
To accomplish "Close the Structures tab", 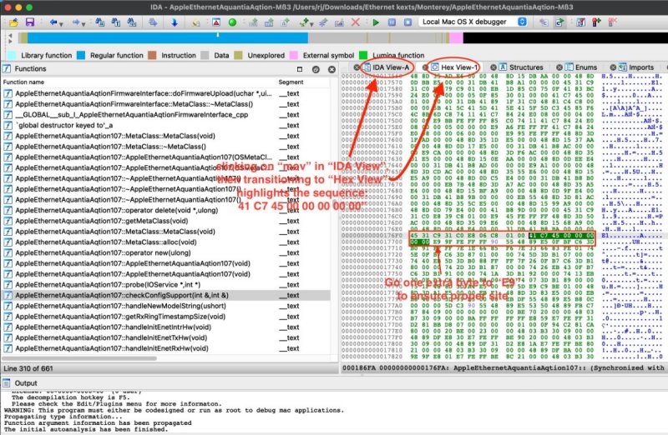I will point(493,67).
